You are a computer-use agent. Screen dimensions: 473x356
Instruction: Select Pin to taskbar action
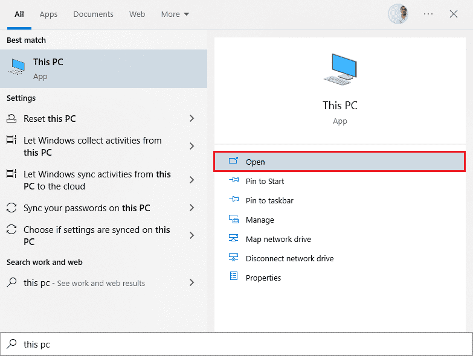[339, 200]
